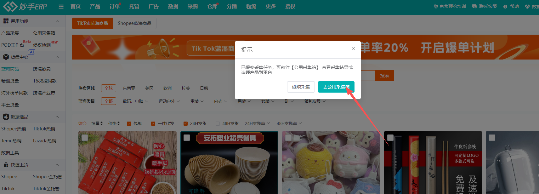The image size is (539, 194).
Task: Open 1688搜同款 in sidebar
Action: [45, 81]
